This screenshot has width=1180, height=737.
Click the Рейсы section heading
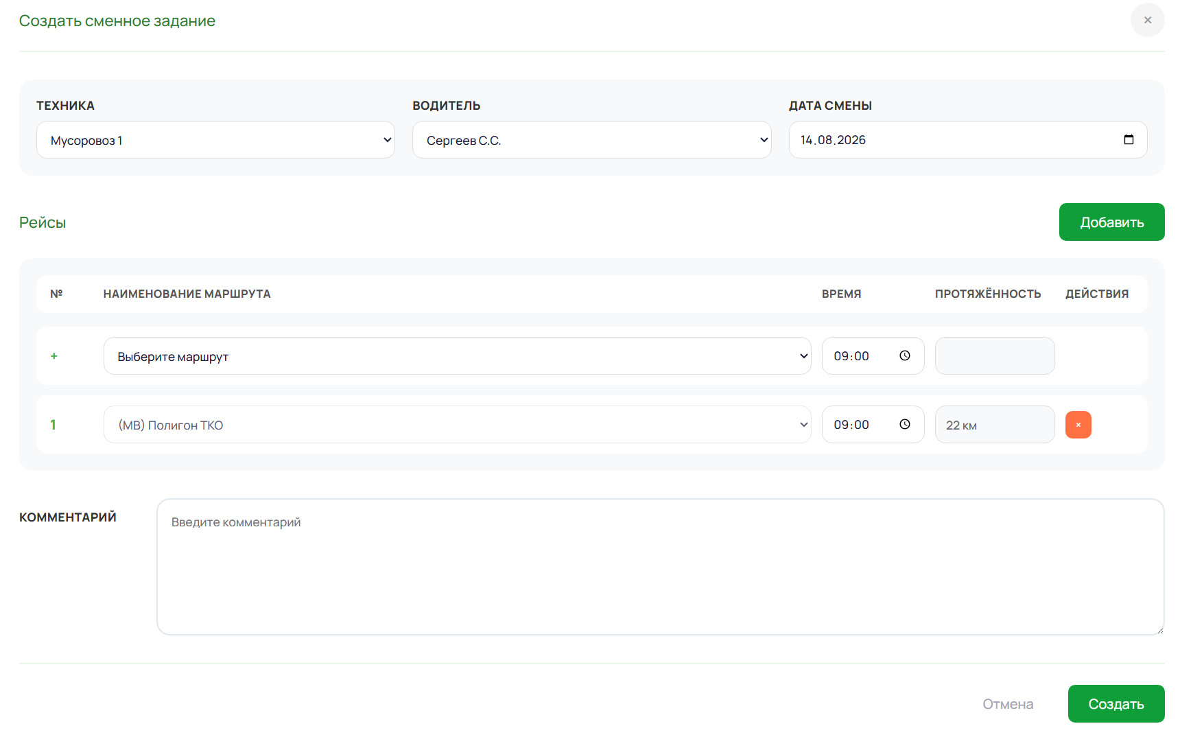click(43, 222)
